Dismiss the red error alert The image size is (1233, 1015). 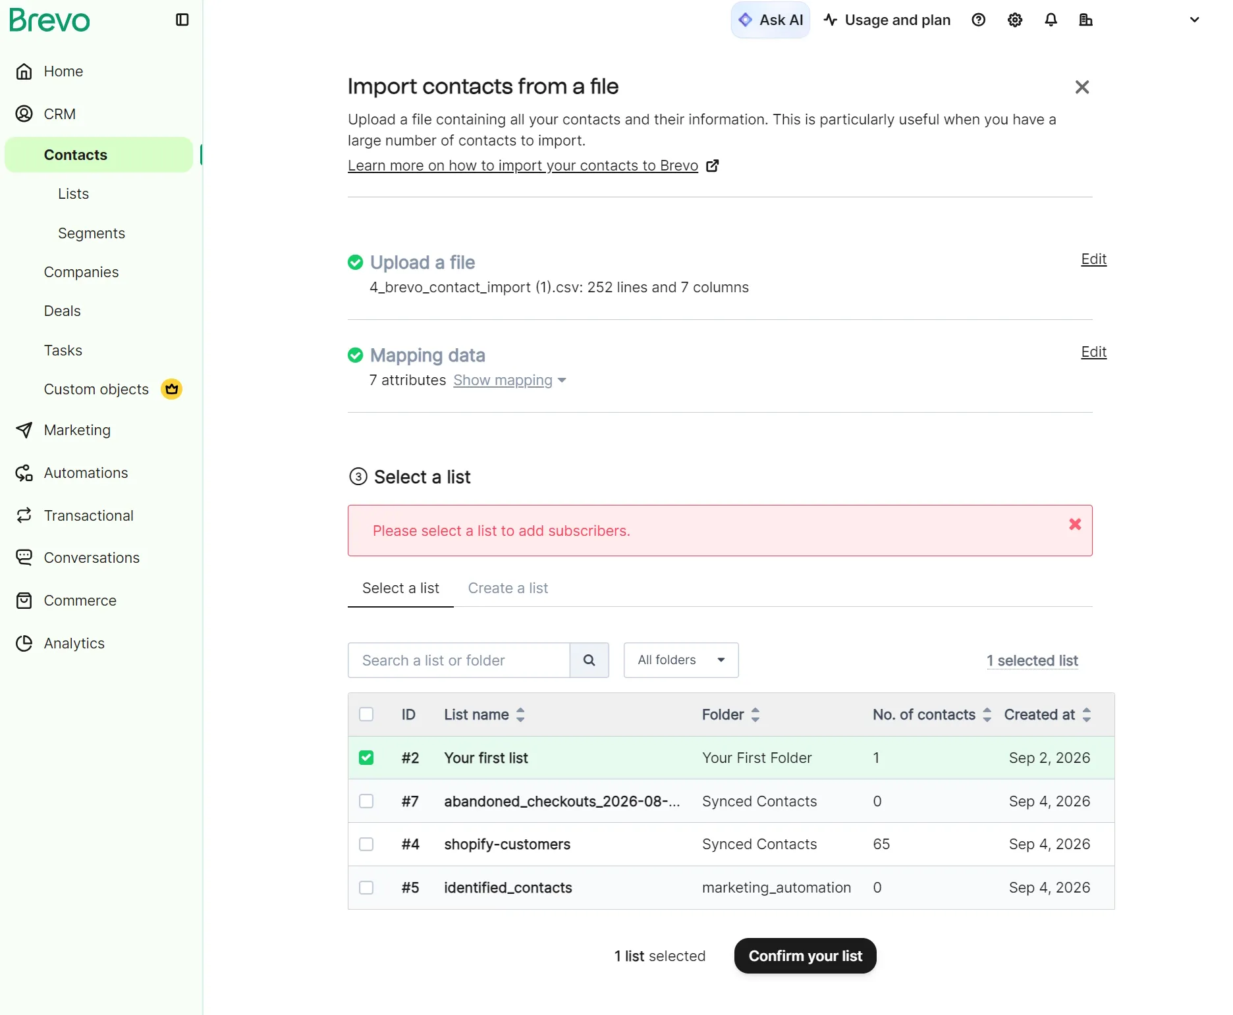(1075, 524)
